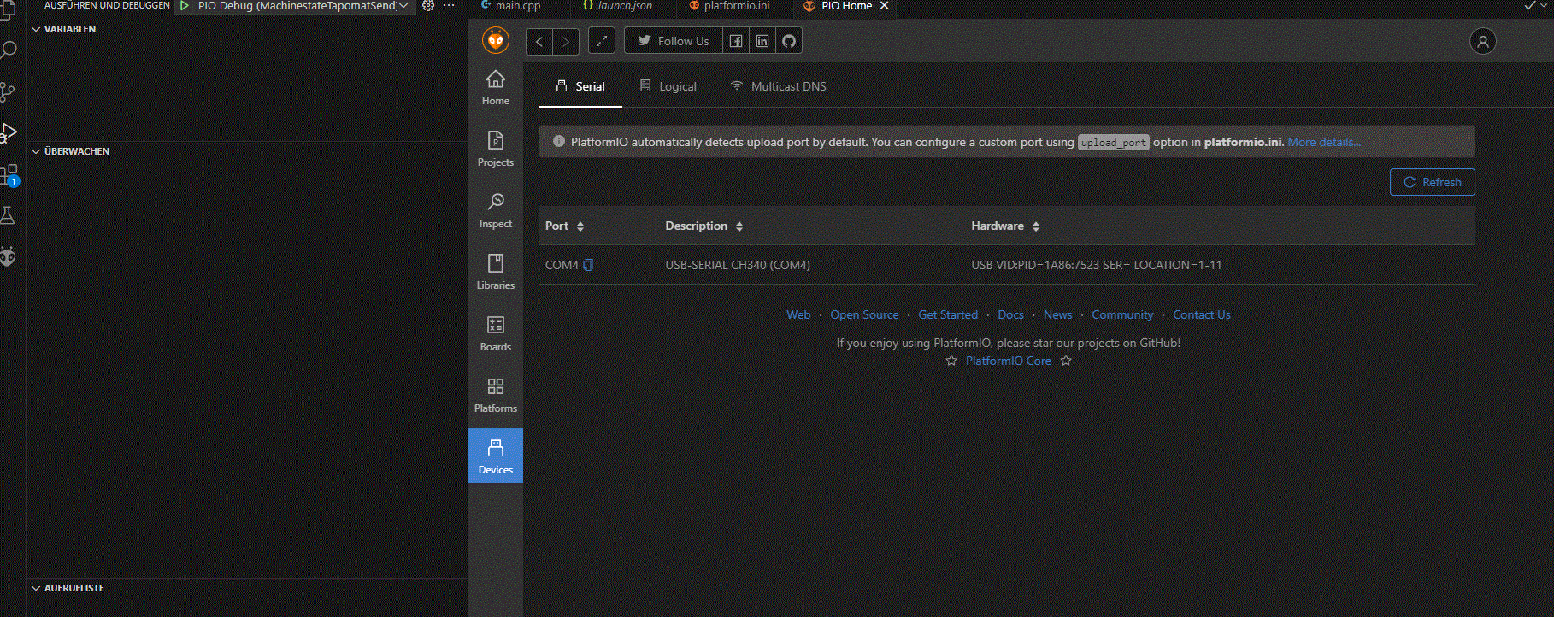Viewport: 1554px width, 617px height.
Task: Open the Community footer link
Action: [1122, 314]
